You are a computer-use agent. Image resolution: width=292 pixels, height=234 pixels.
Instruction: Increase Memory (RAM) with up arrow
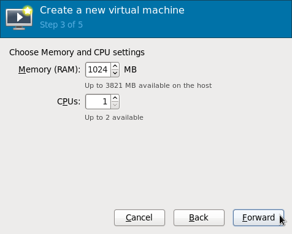[x=115, y=66]
